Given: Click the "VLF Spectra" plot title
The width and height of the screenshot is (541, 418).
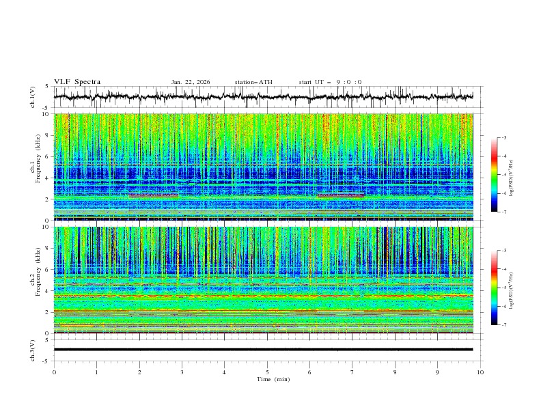Looking at the screenshot, I should point(77,82).
